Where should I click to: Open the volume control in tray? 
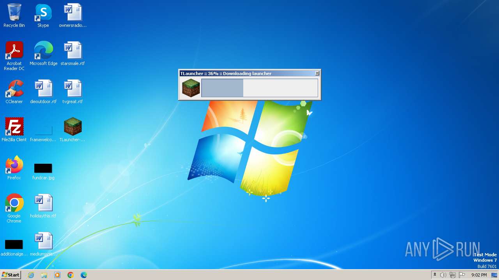coord(443,275)
